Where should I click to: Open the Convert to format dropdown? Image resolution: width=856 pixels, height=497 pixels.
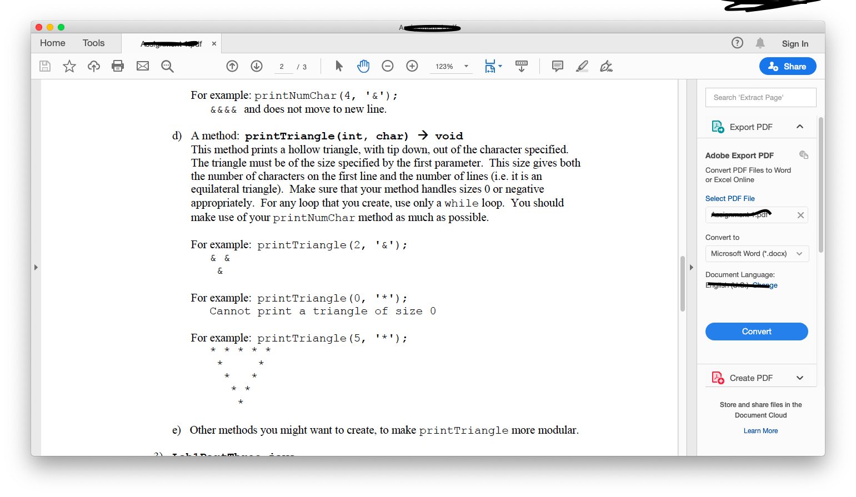point(757,253)
